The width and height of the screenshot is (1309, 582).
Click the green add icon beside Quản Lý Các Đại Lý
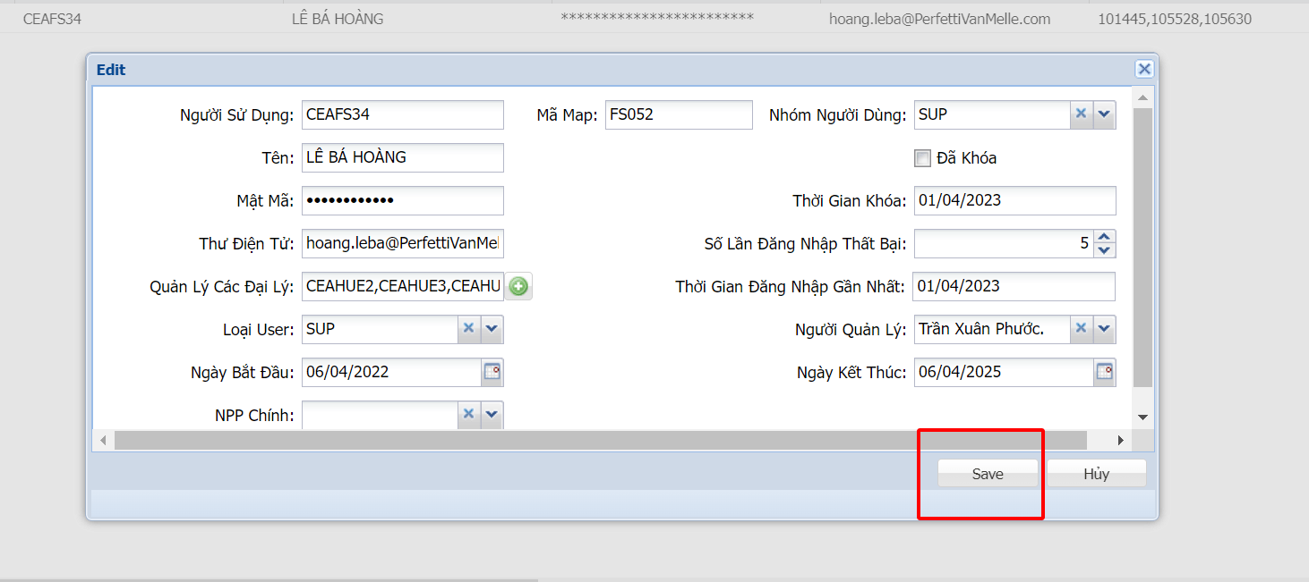518,286
